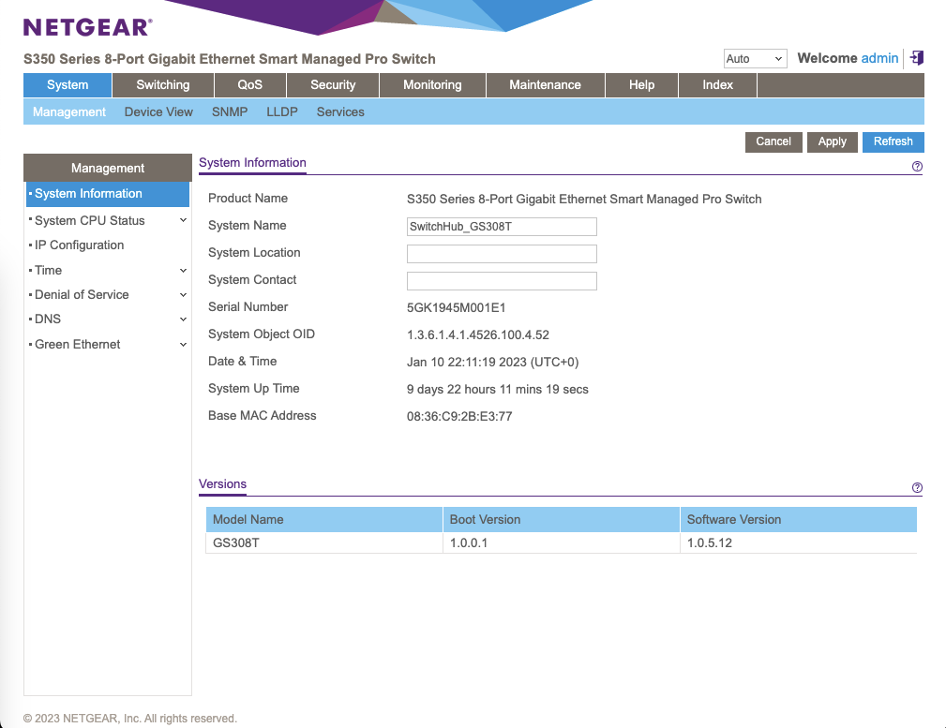Click serial number 5GK1945M001E1

456,307
